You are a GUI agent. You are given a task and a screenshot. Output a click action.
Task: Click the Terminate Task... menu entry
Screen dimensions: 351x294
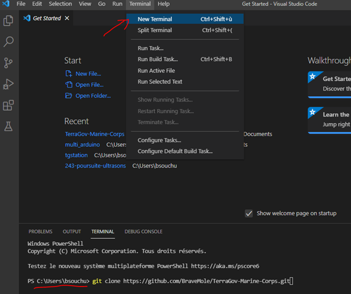click(x=185, y=122)
